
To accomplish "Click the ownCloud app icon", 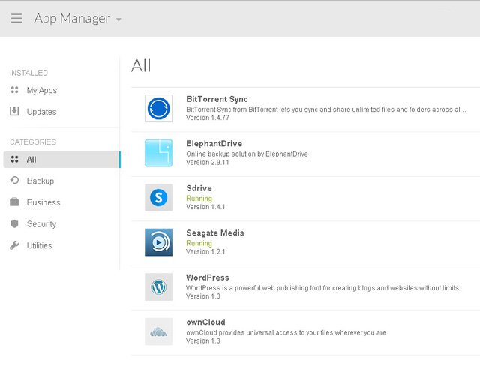I will click(158, 331).
